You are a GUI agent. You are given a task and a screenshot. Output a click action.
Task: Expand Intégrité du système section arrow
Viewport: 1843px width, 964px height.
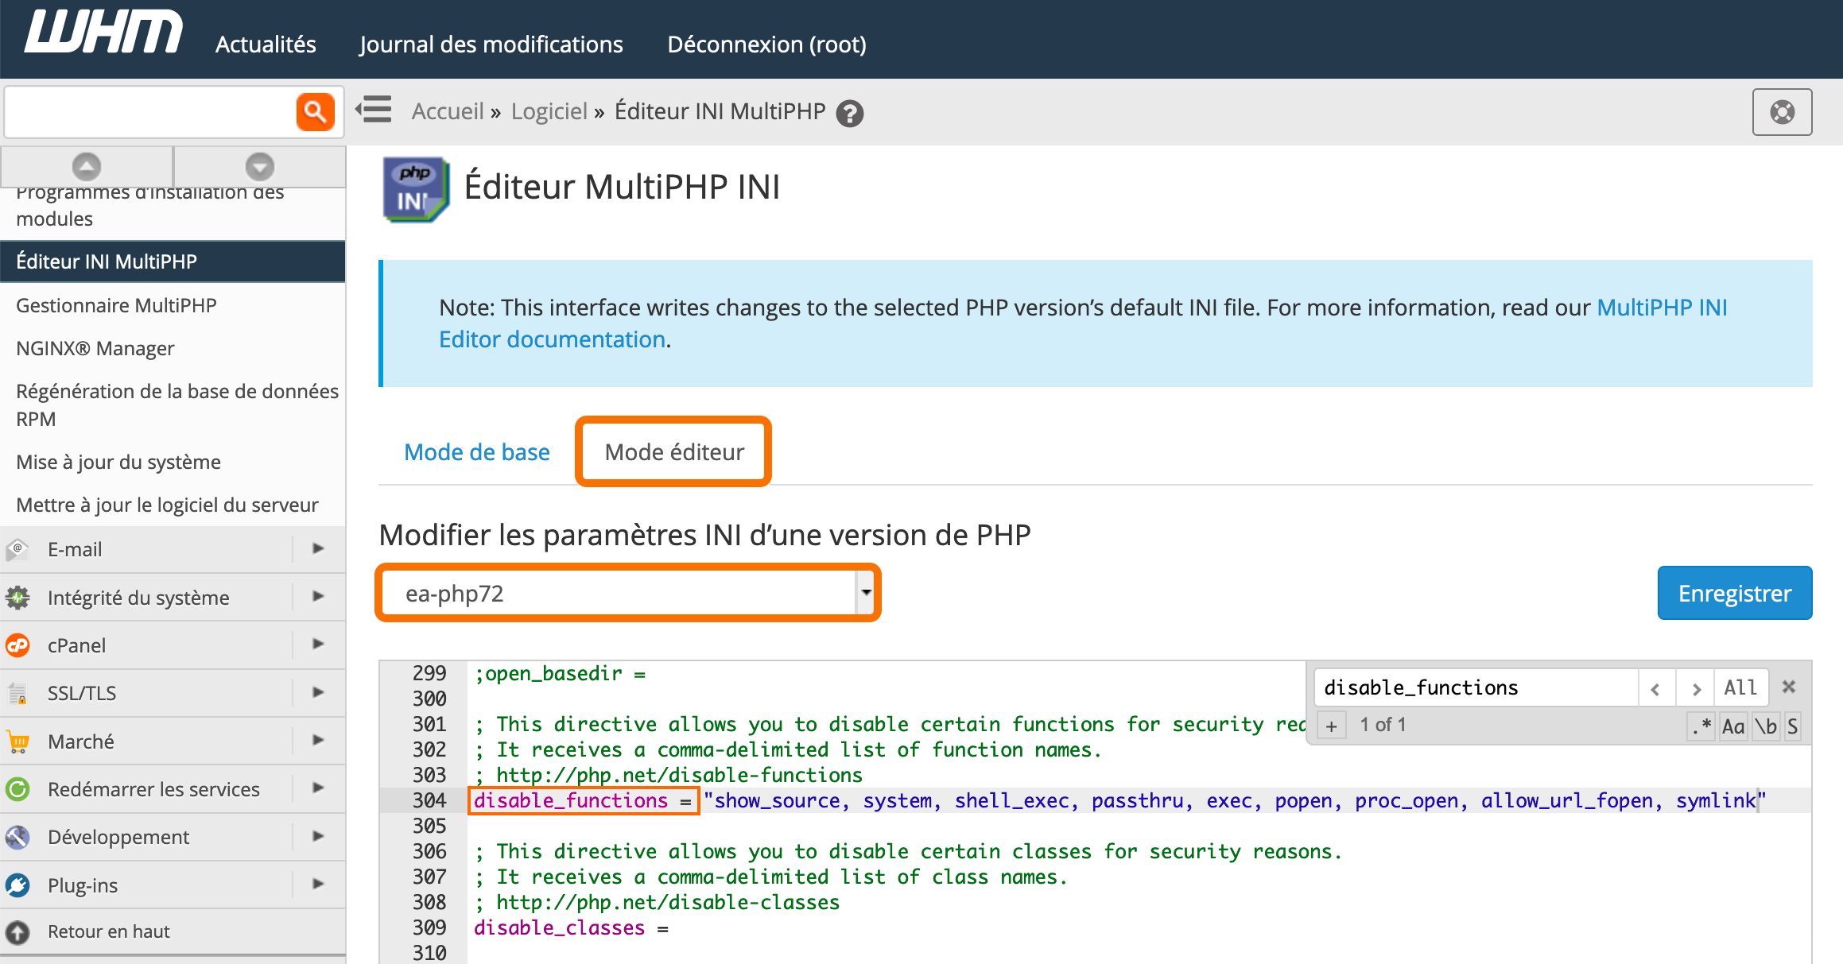point(318,596)
